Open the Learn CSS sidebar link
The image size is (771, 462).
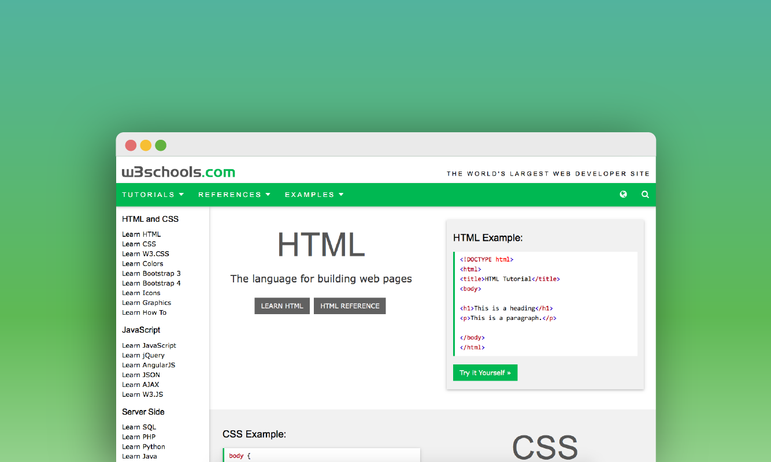(x=139, y=244)
